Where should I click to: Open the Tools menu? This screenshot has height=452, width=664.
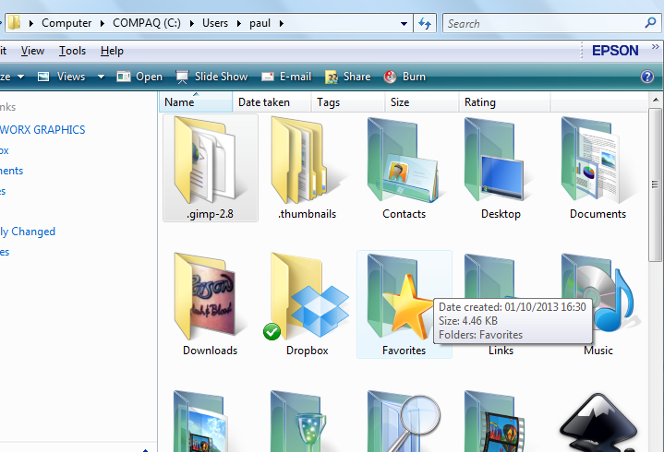click(72, 51)
